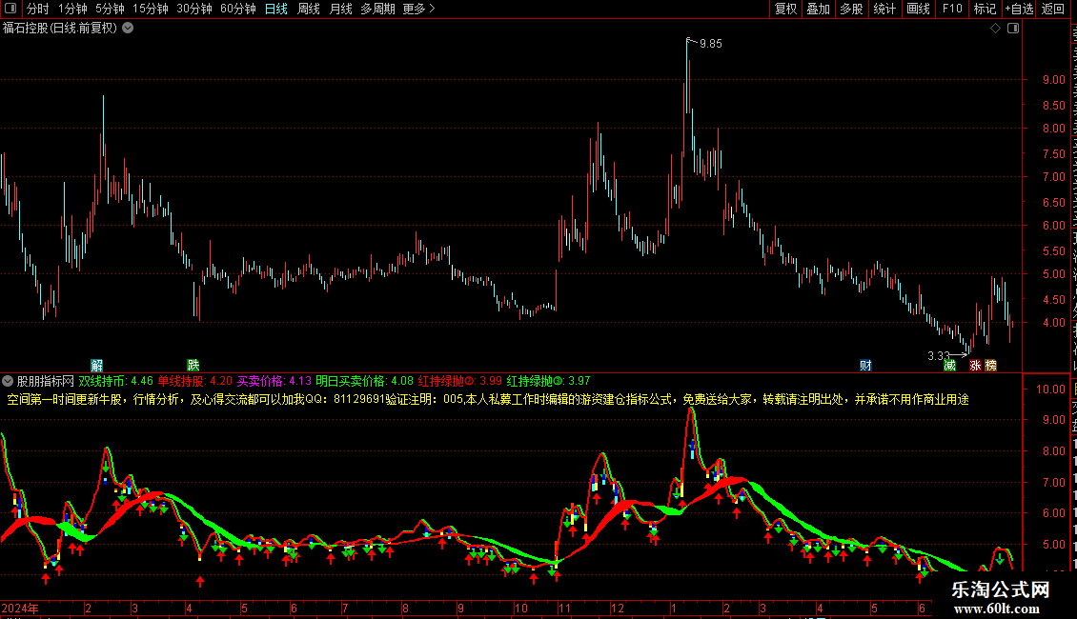The width and height of the screenshot is (1077, 619).
Task: Click the green 红持绿抛 3.97 value
Action: [x=548, y=381]
